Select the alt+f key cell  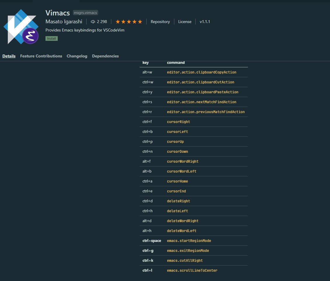146,161
